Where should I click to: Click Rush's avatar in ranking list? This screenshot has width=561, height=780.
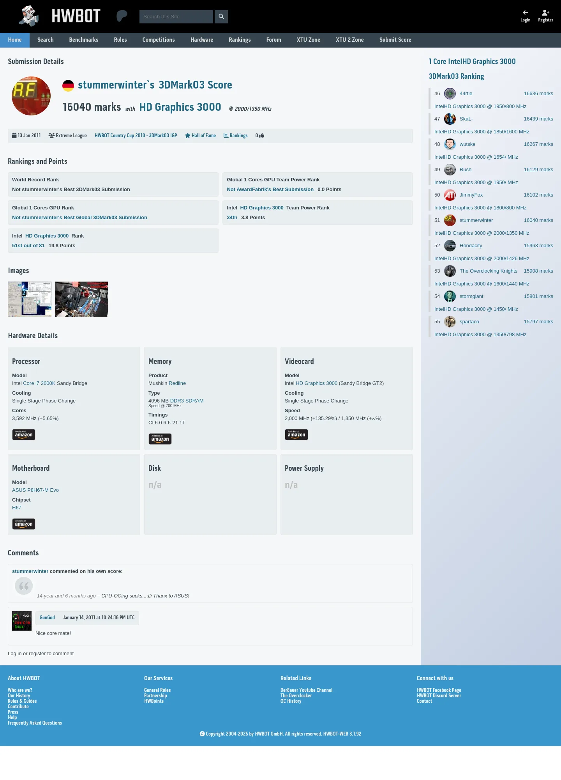click(x=450, y=170)
